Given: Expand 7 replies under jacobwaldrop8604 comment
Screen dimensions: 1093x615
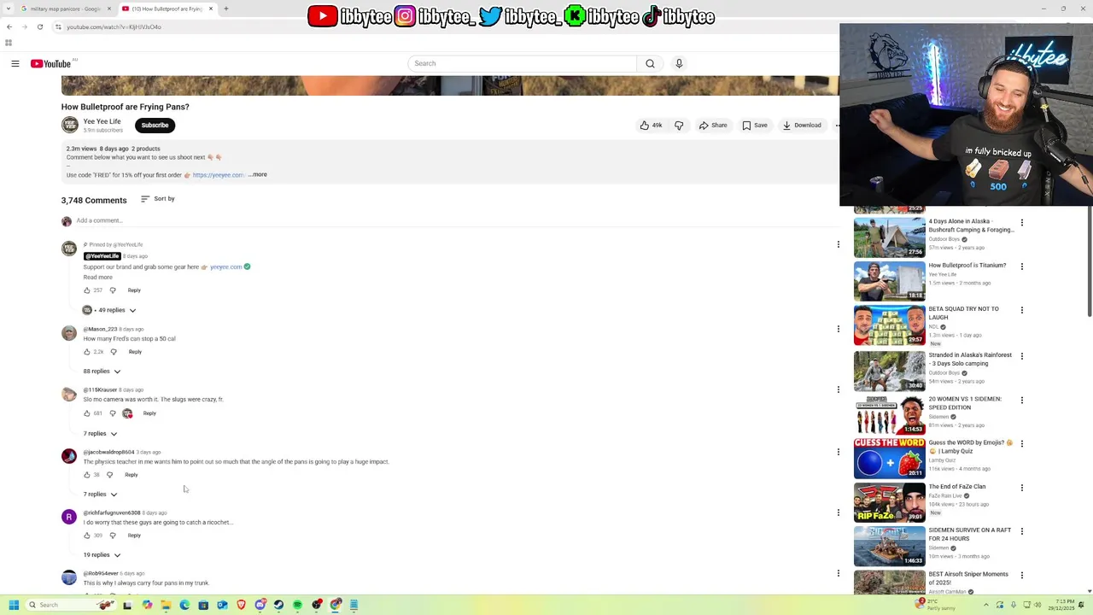Looking at the screenshot, I should tap(100, 495).
